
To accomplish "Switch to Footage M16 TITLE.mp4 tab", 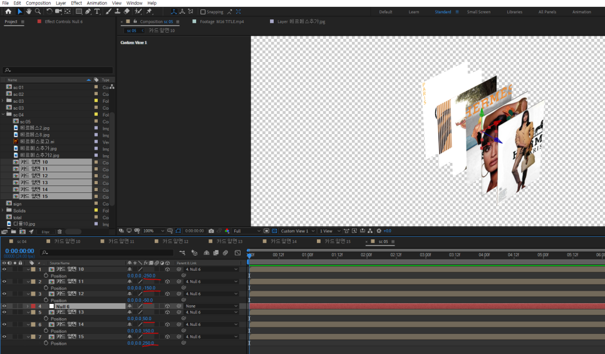I will tap(222, 22).
